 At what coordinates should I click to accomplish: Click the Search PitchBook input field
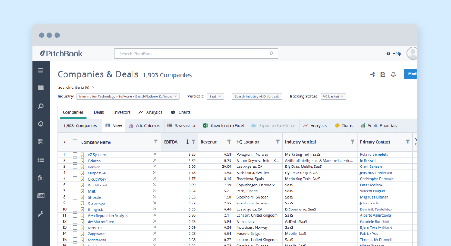(196, 54)
